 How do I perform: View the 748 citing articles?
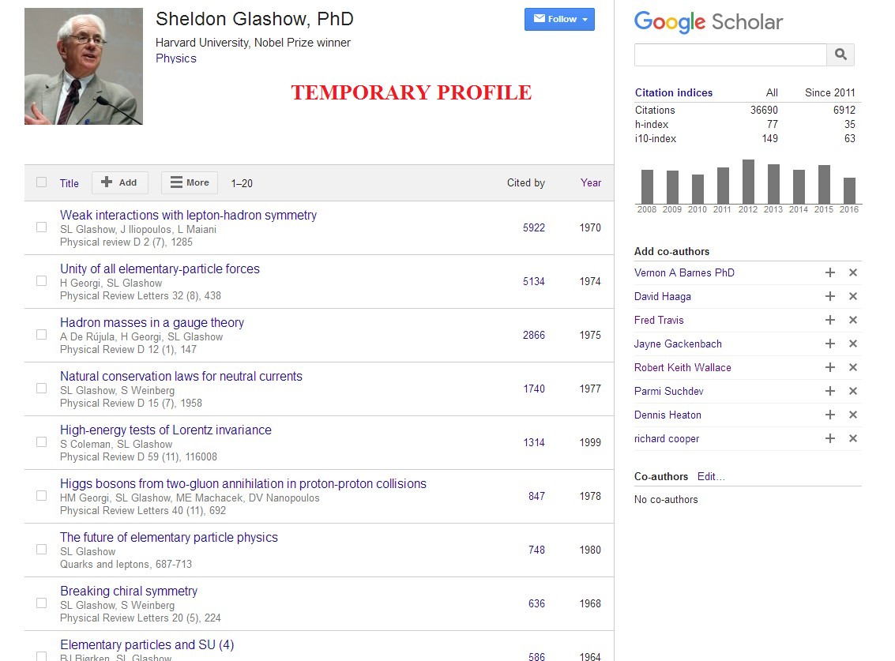[536, 550]
